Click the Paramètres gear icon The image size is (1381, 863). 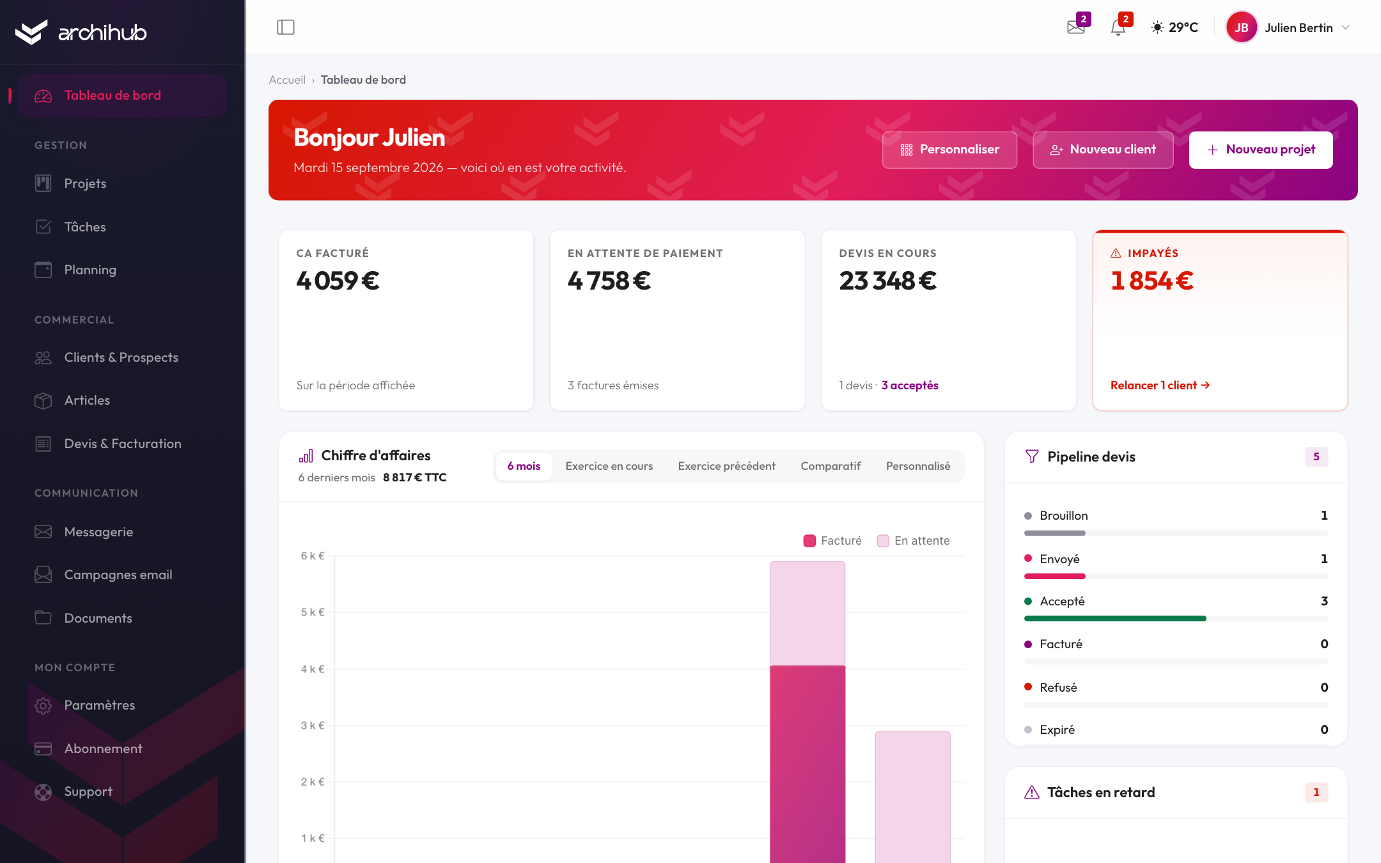(43, 705)
